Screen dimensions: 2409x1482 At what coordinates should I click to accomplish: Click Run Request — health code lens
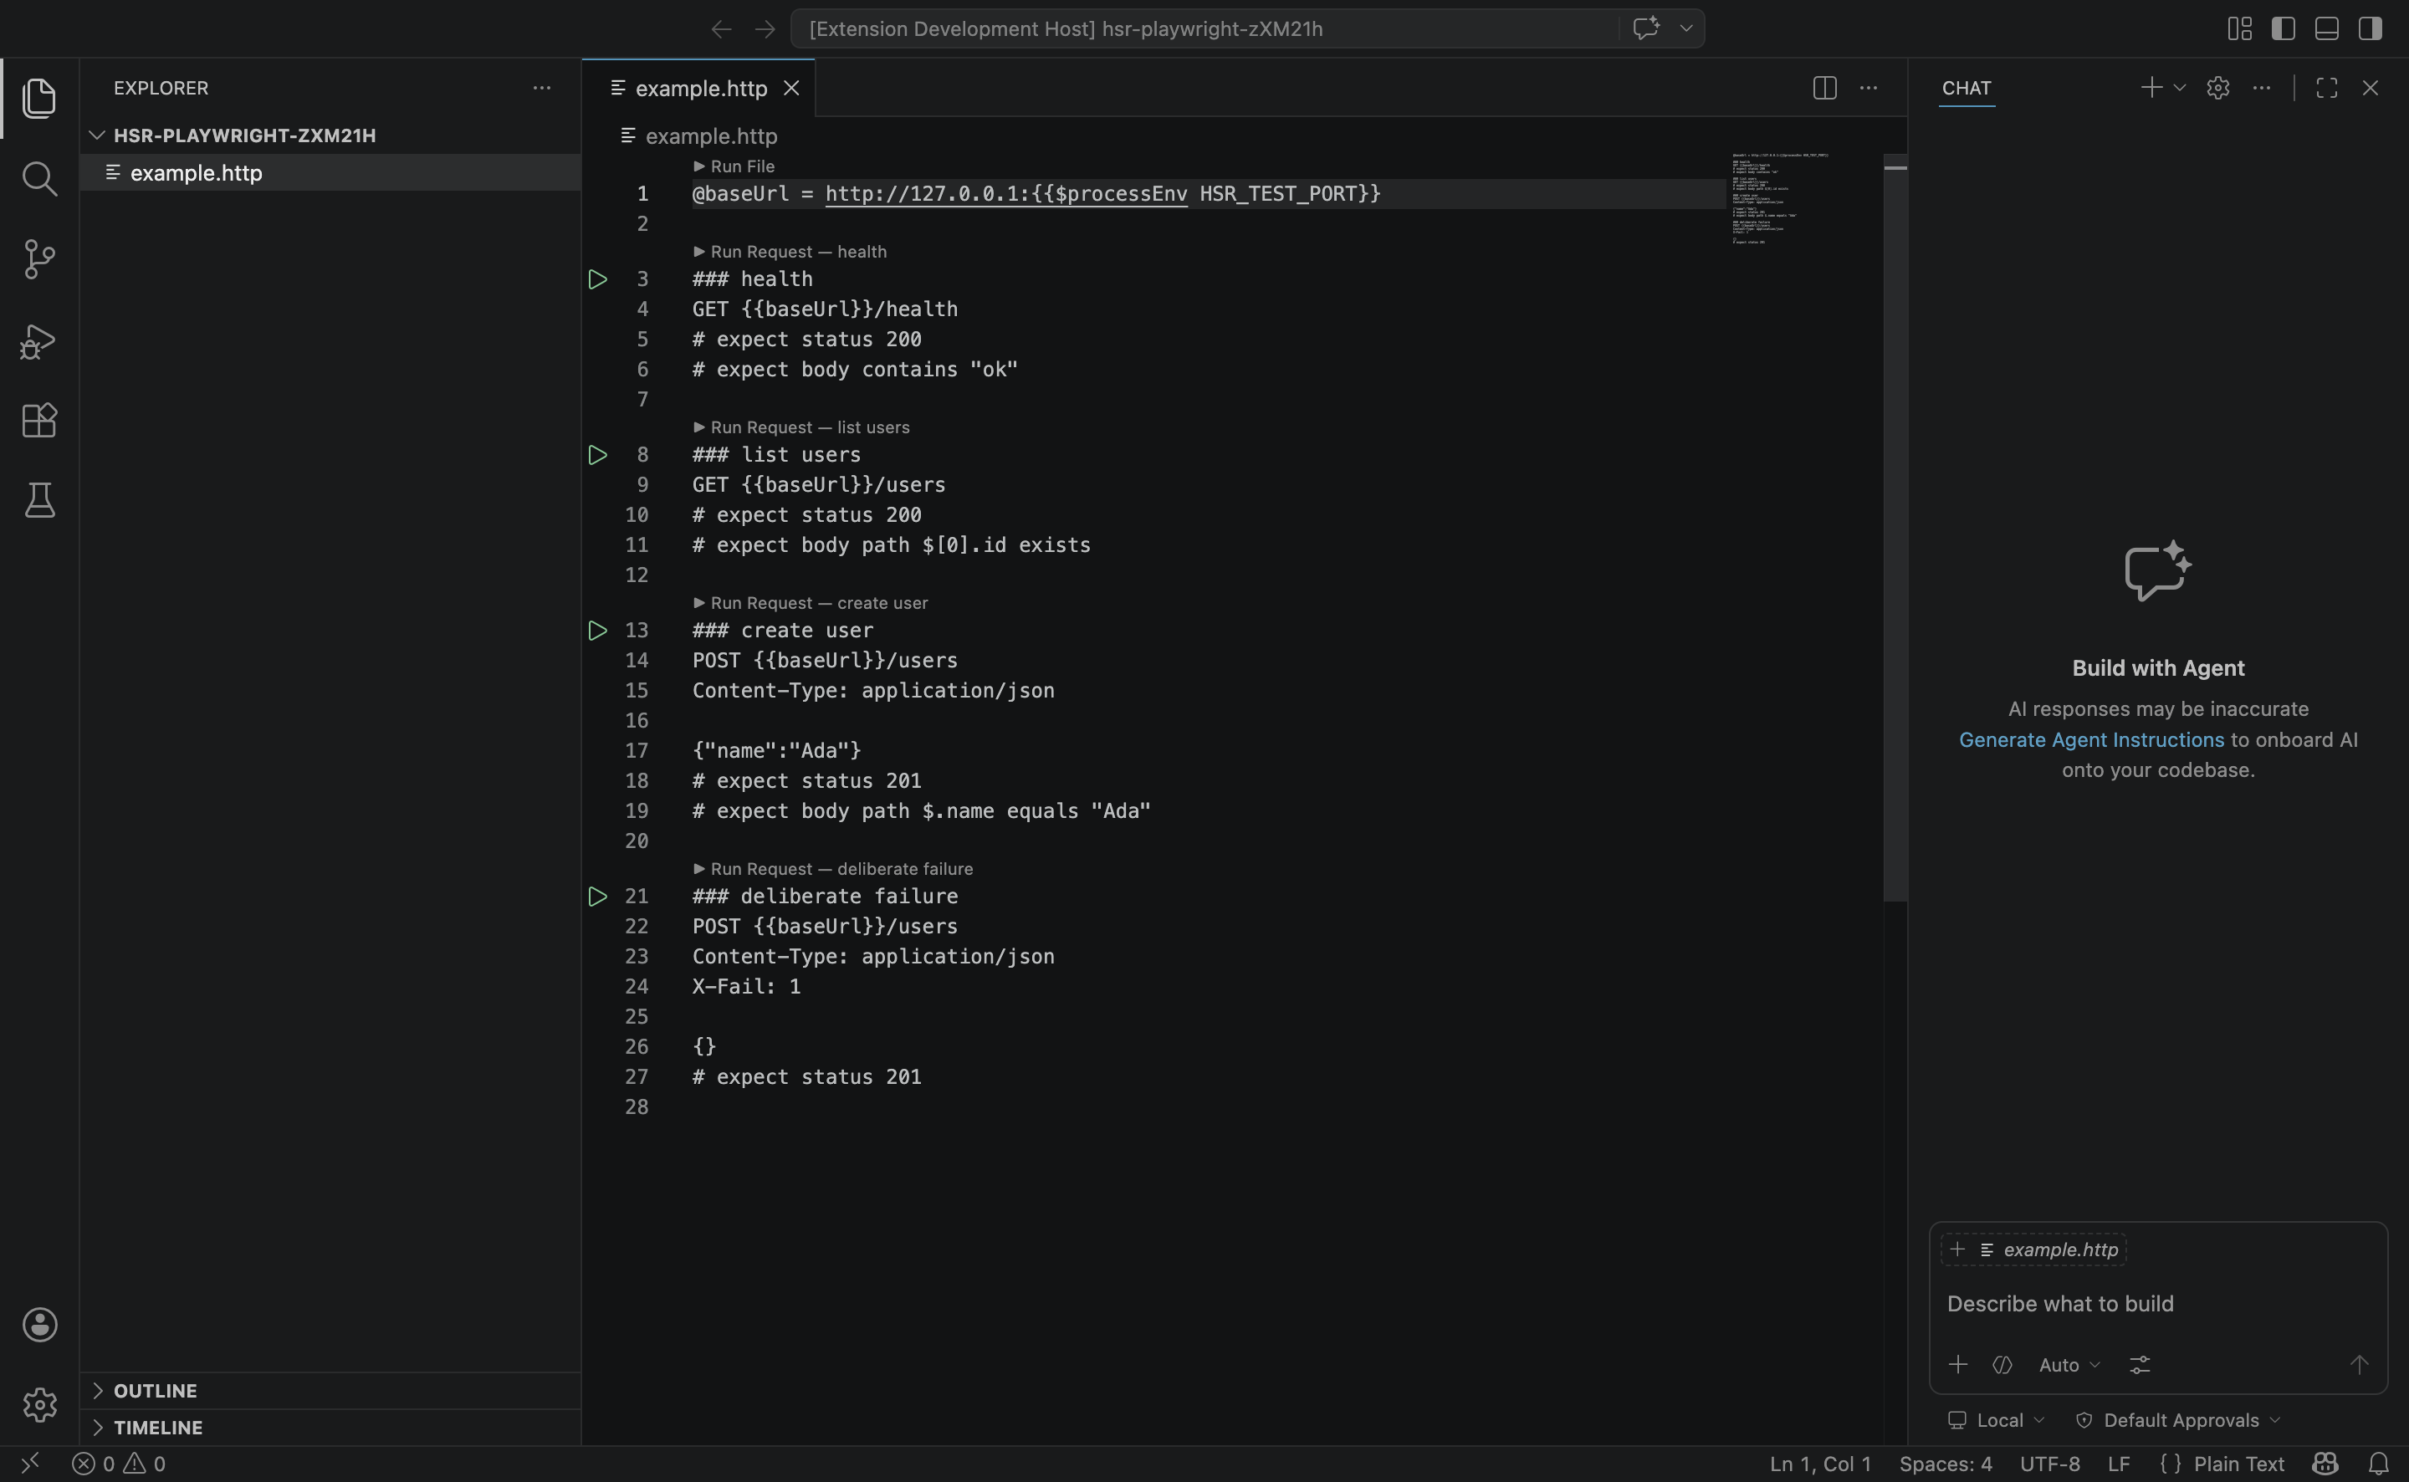coord(790,252)
